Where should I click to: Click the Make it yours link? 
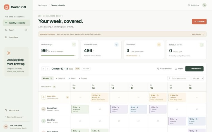(x=197, y=34)
